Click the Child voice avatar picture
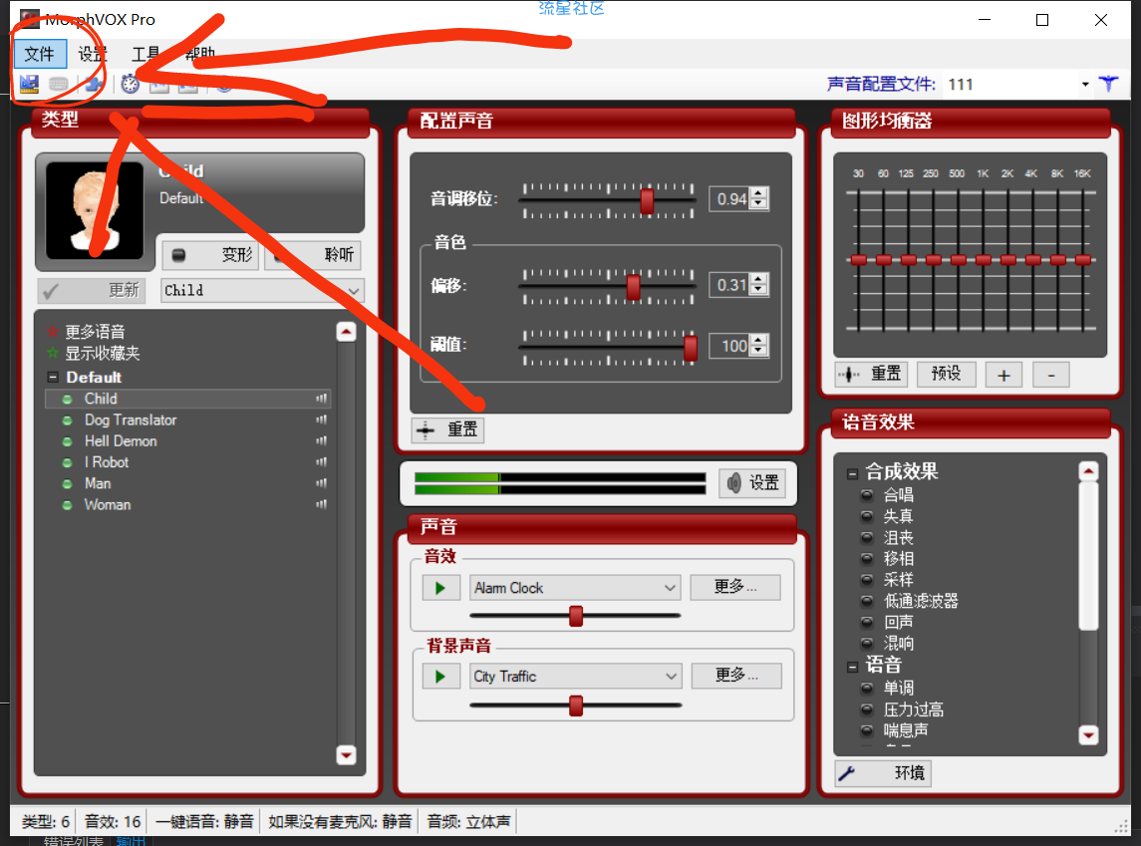The image size is (1141, 846). coord(95,211)
